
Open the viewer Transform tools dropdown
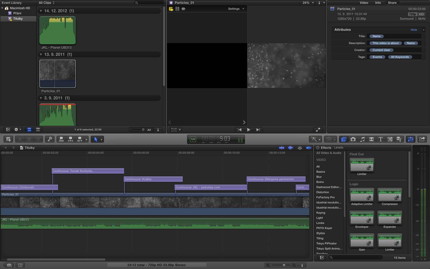[176, 130]
